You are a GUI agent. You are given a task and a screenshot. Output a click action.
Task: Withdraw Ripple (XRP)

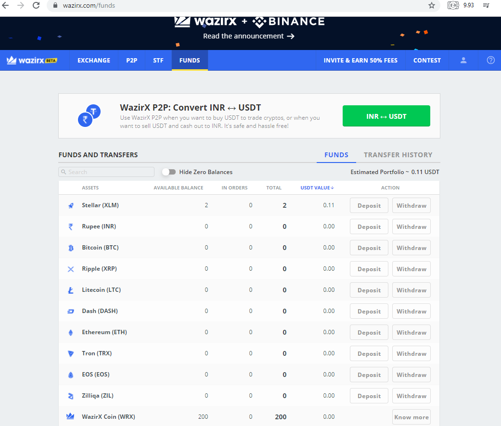pyautogui.click(x=411, y=269)
